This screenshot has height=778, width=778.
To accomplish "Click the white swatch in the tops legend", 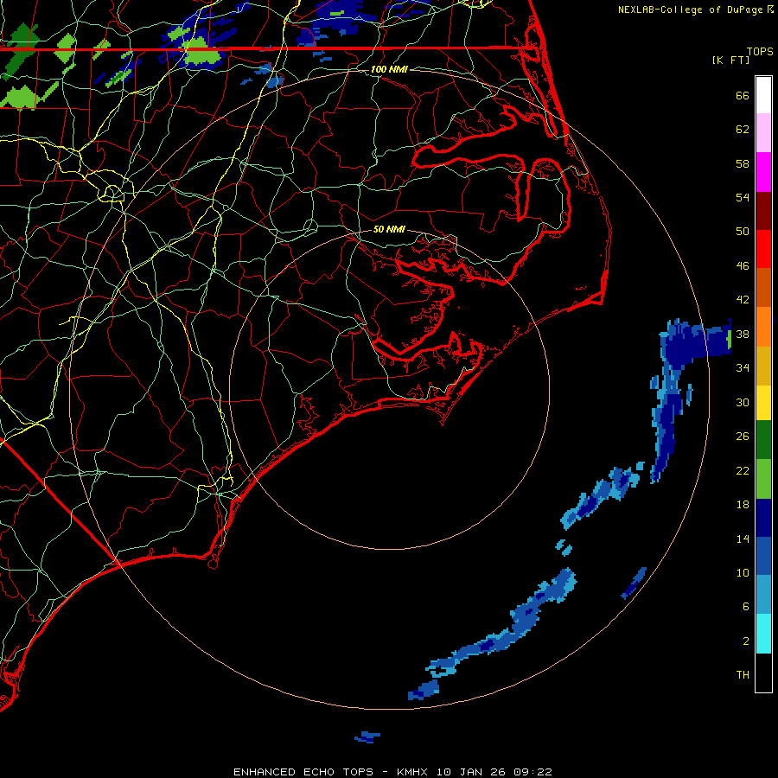I will coord(763,95).
